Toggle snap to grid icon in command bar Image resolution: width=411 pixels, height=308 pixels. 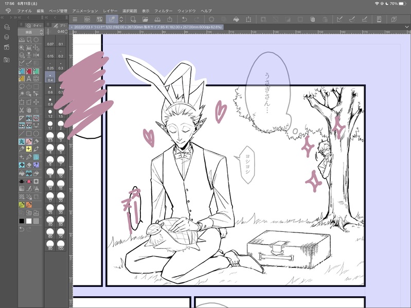(x=364, y=19)
